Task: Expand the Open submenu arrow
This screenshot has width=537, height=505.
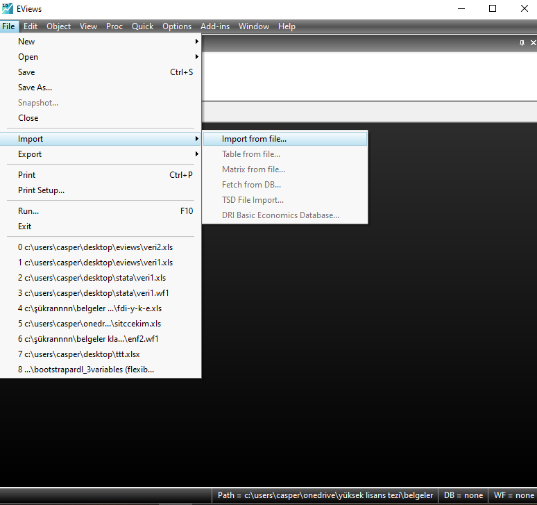Action: coord(196,56)
